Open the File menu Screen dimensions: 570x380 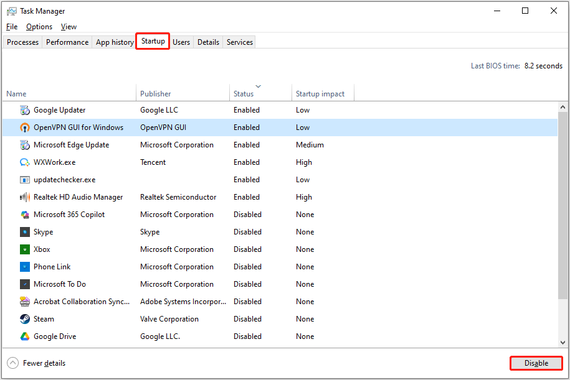coord(12,27)
